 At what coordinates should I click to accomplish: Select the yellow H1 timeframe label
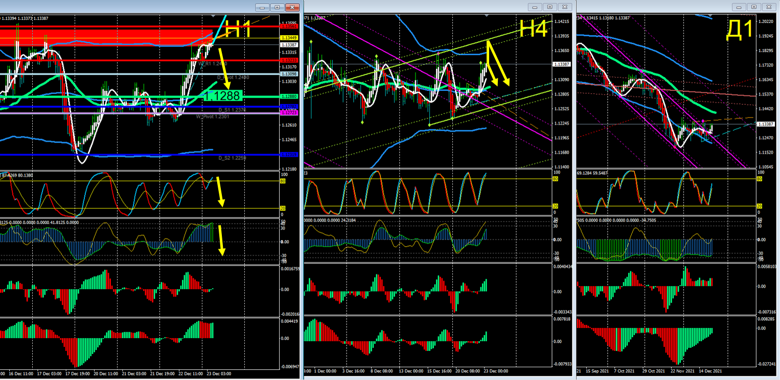238,29
